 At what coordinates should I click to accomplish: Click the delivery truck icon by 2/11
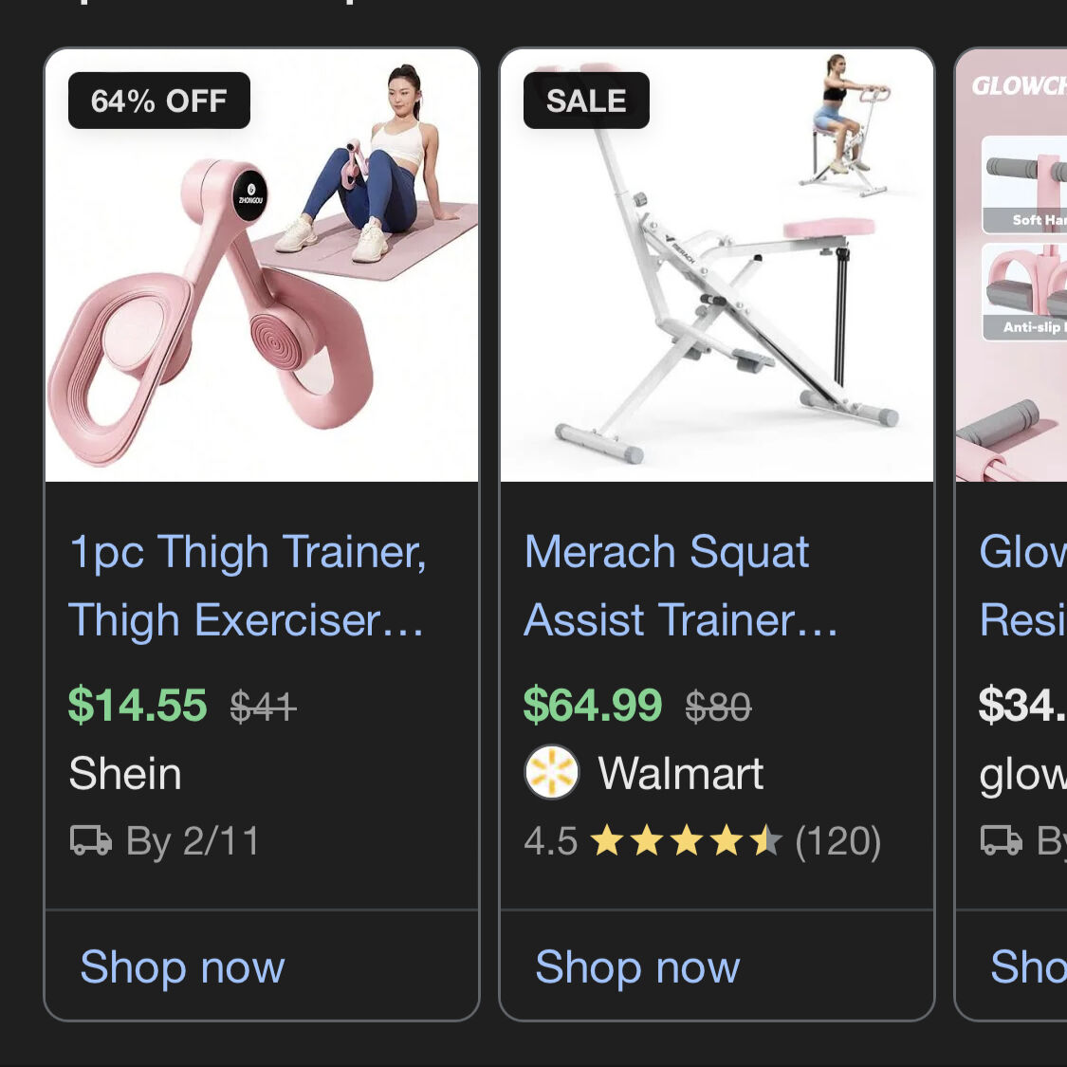click(91, 840)
